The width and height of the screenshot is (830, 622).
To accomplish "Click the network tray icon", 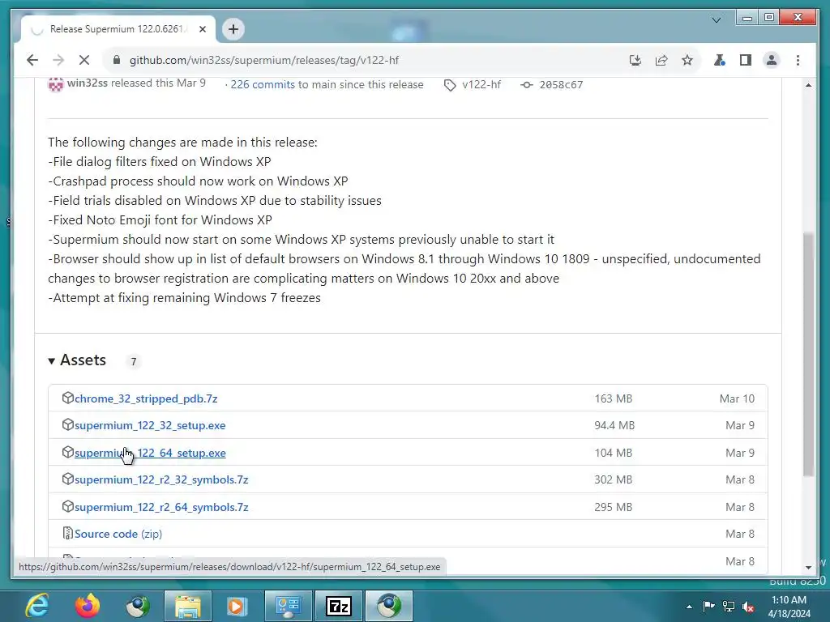I will pyautogui.click(x=729, y=606).
